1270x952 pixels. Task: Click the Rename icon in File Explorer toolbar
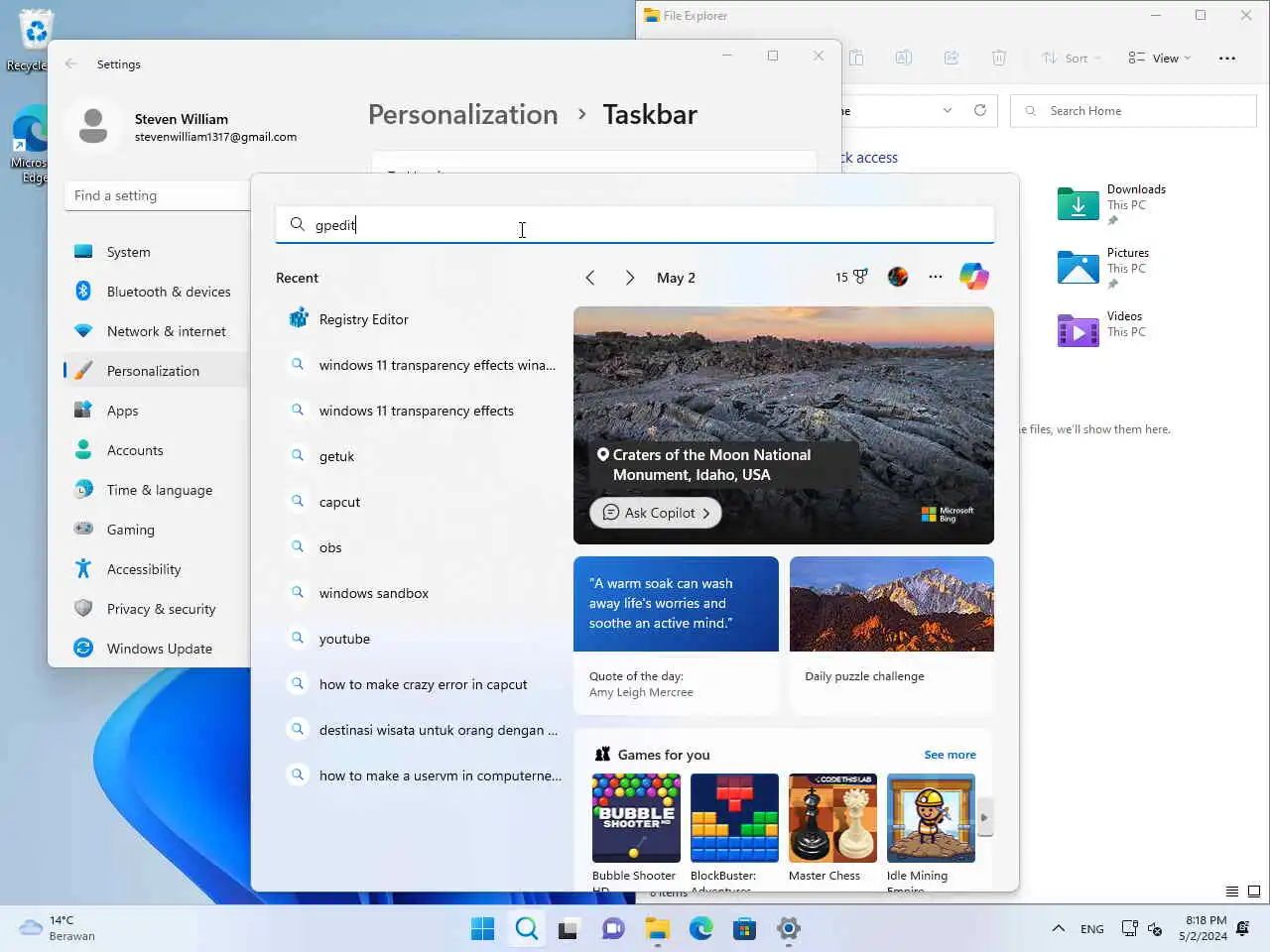904,58
